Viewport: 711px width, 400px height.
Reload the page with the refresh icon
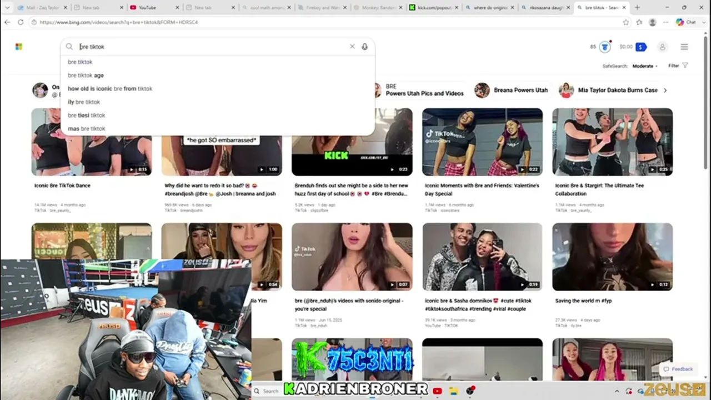pos(21,22)
